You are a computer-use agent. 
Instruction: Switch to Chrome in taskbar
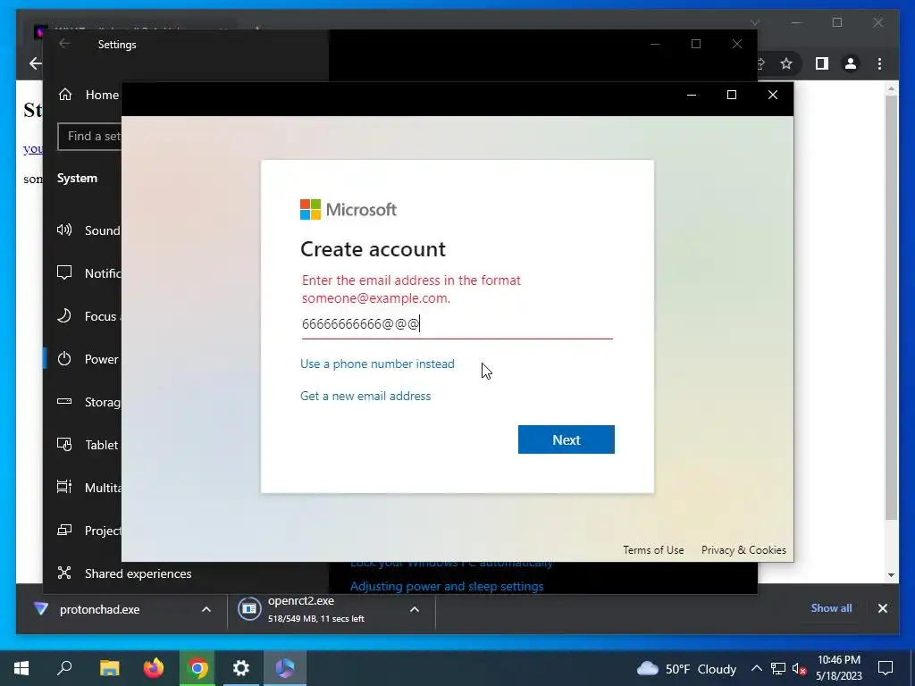pyautogui.click(x=197, y=668)
